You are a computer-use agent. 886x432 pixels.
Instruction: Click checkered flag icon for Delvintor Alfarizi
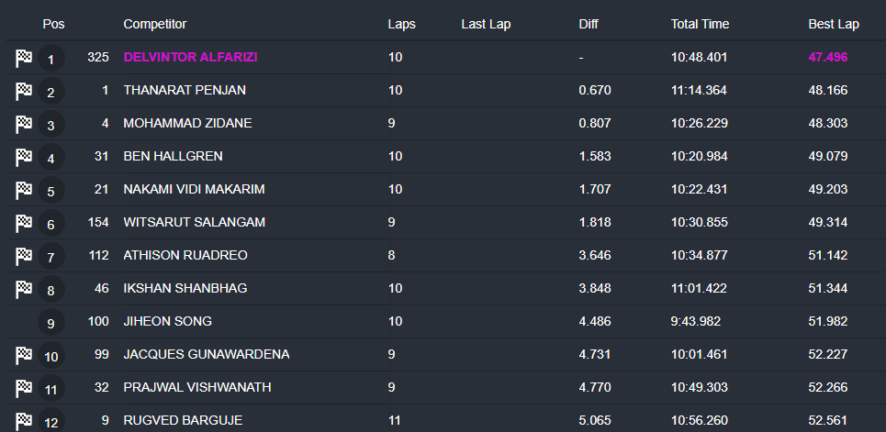(x=24, y=59)
